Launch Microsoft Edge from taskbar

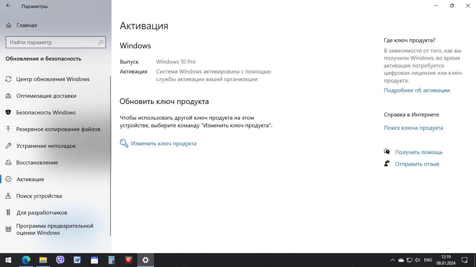click(x=26, y=260)
